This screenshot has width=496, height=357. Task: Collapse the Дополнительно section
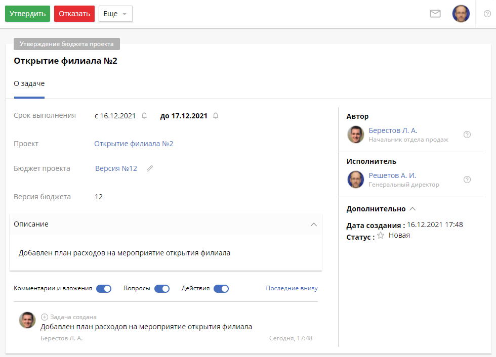[412, 208]
